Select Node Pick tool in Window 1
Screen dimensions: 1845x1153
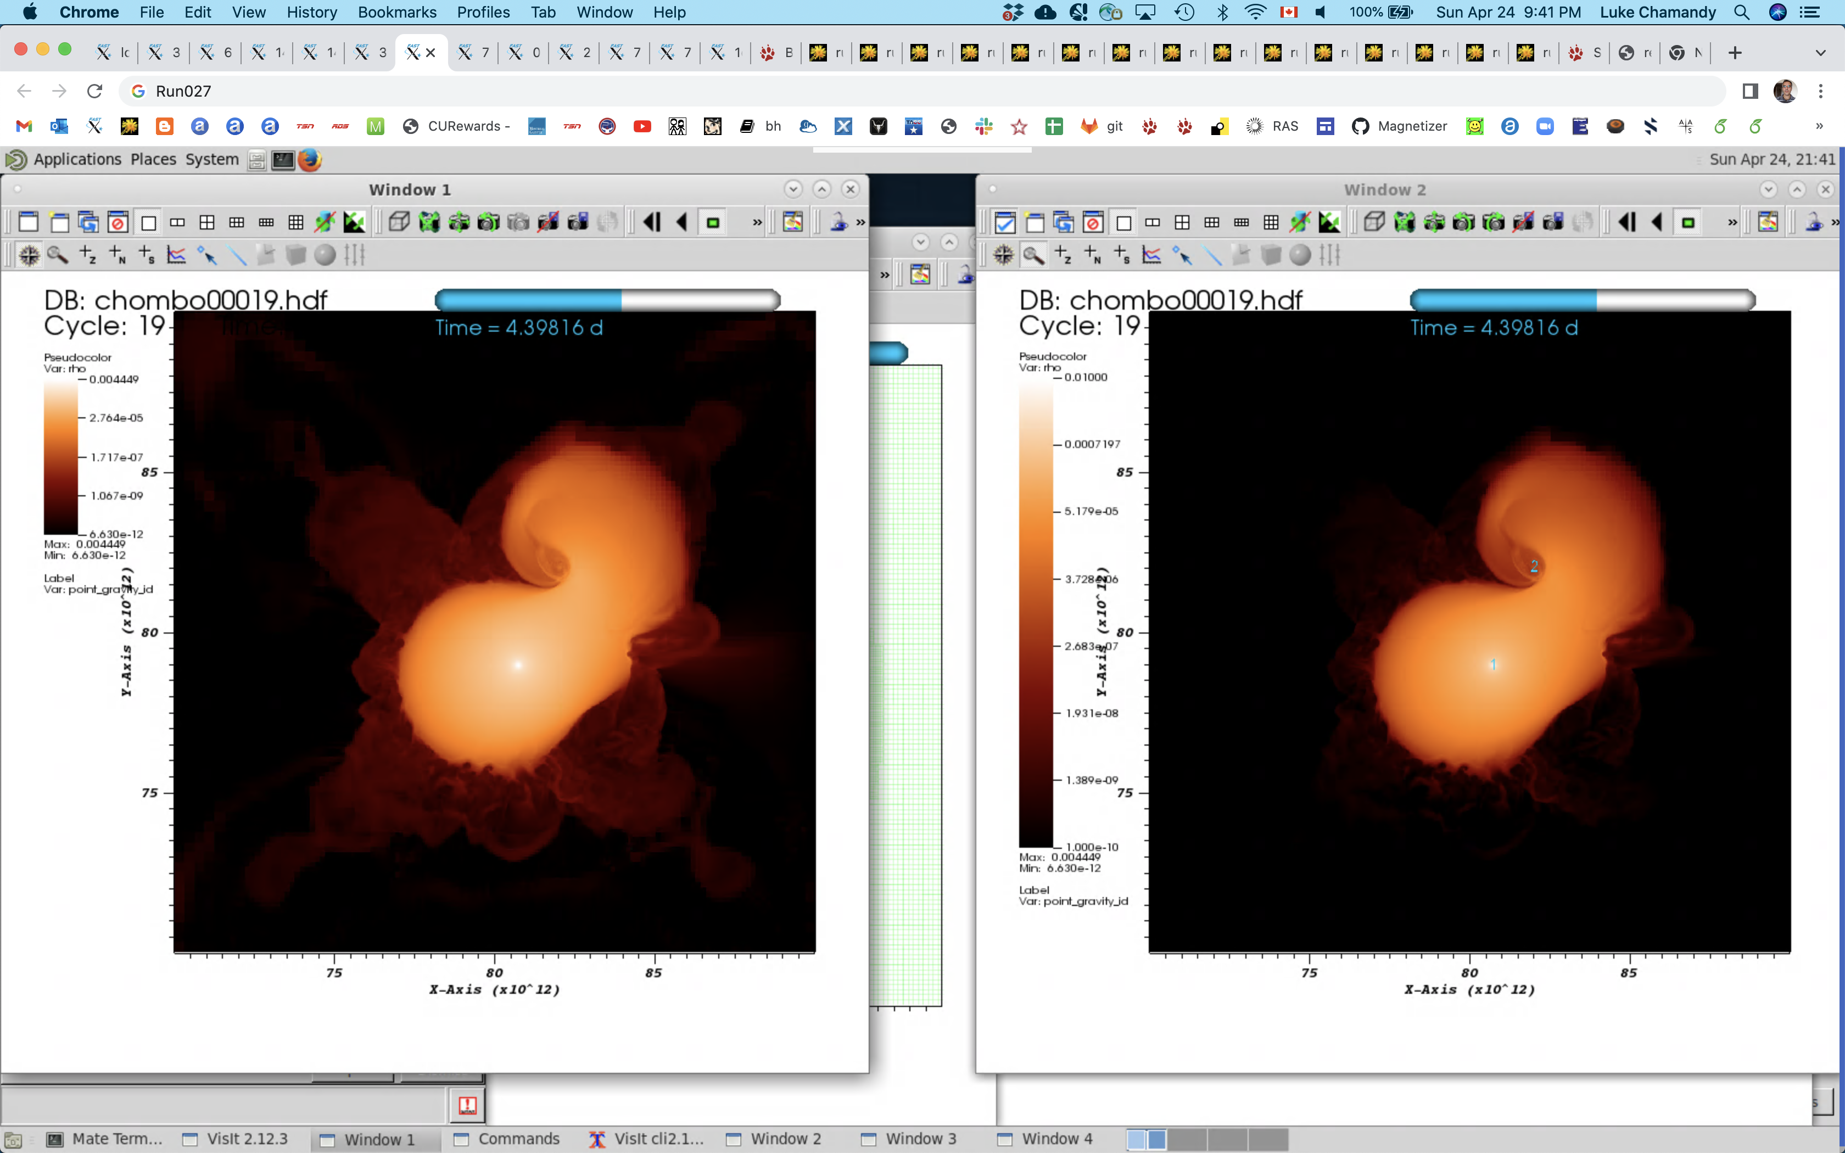tap(118, 255)
